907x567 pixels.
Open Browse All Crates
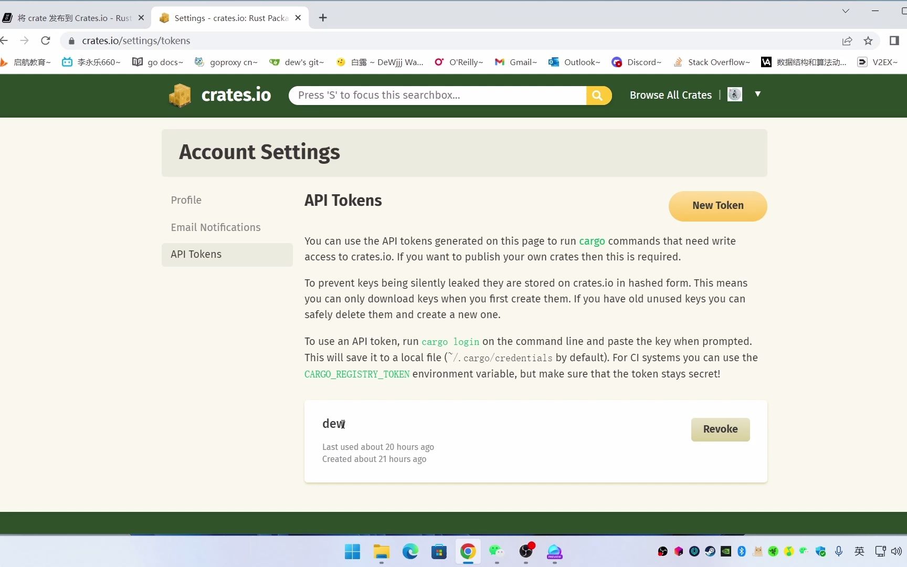click(670, 95)
